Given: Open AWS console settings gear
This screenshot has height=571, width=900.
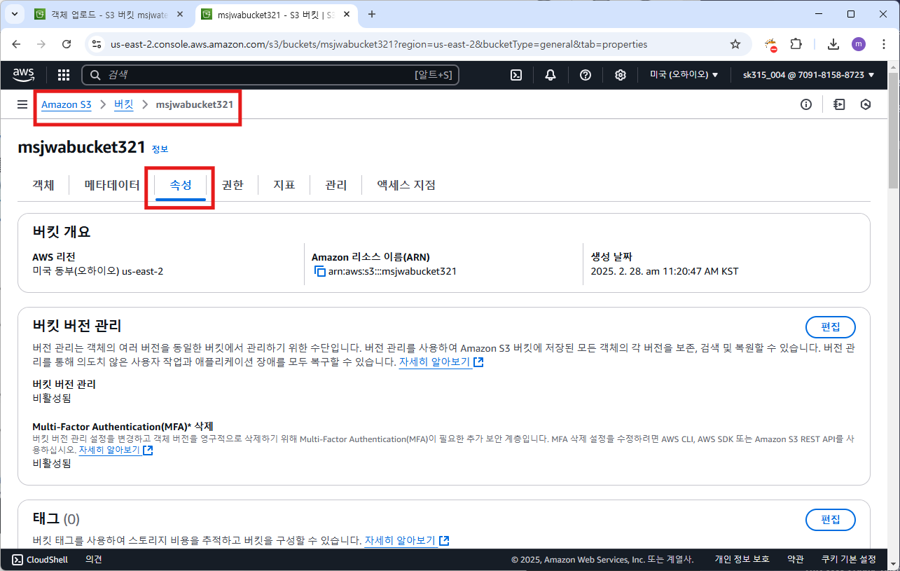Looking at the screenshot, I should point(621,75).
